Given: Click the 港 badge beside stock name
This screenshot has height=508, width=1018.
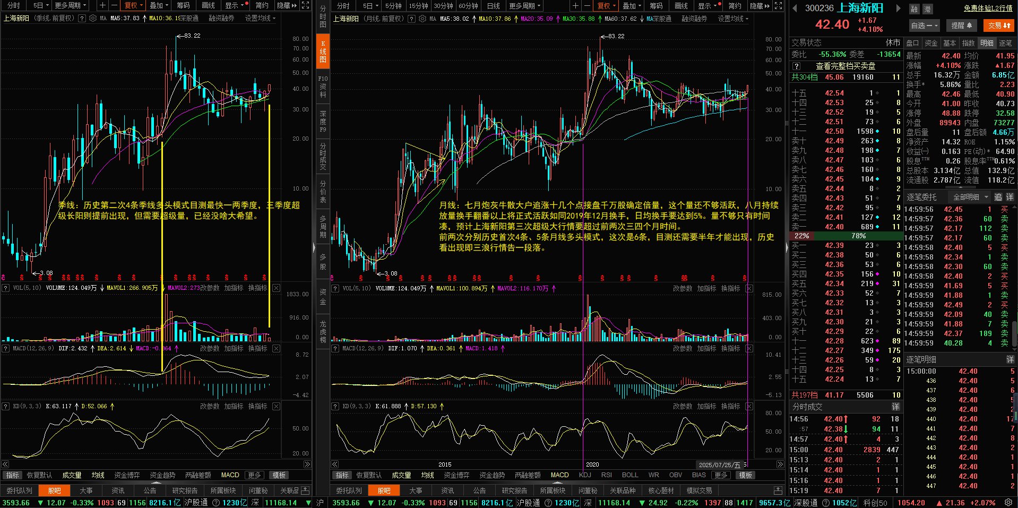Looking at the screenshot, I should 927,9.
